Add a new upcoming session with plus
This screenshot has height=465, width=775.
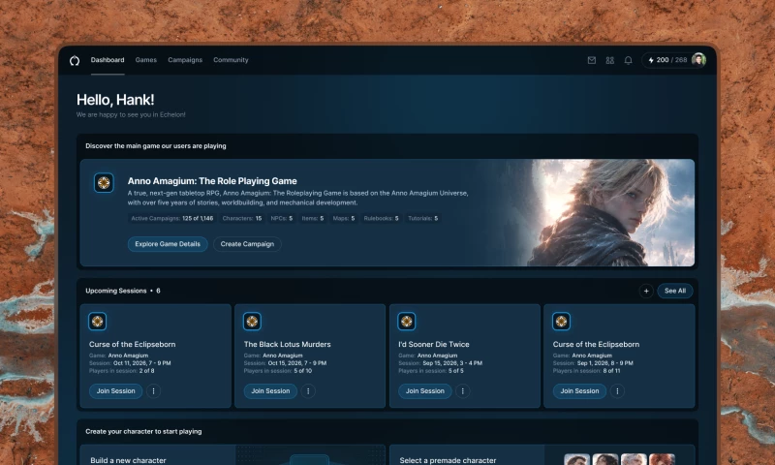click(646, 291)
